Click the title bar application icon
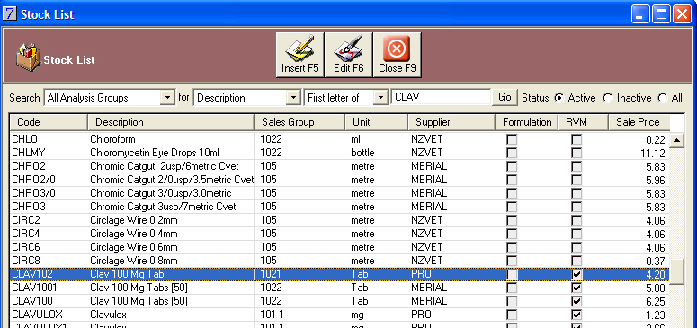The width and height of the screenshot is (697, 328). [x=9, y=13]
